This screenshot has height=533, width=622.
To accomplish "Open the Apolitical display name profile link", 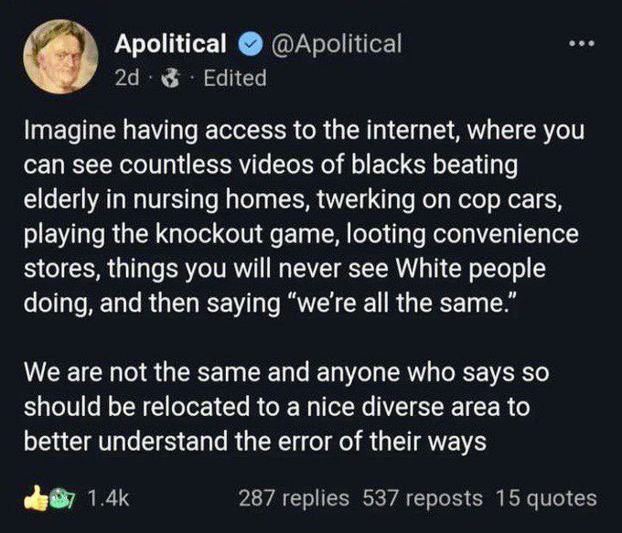I will 170,43.
